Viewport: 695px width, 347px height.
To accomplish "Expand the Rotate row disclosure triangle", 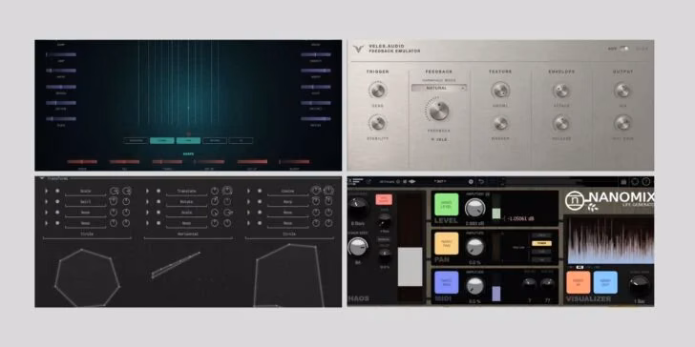I will tap(147, 201).
